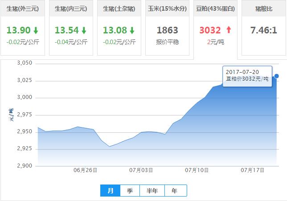Viewport: 287px width, 201px height.
Task: Click the green down arrow beside 13.08
Action: [132, 30]
